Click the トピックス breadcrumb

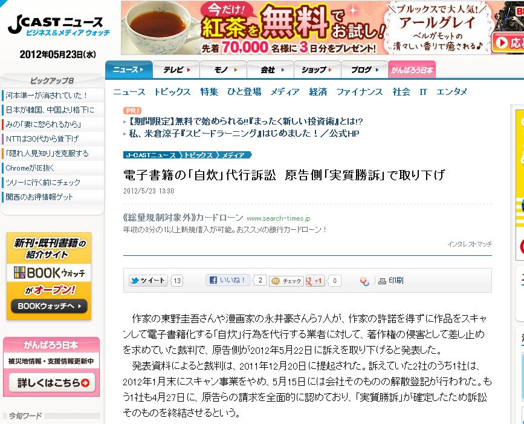tap(198, 155)
